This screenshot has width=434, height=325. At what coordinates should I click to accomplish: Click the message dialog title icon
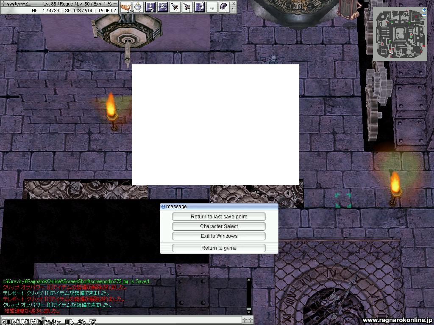163,207
